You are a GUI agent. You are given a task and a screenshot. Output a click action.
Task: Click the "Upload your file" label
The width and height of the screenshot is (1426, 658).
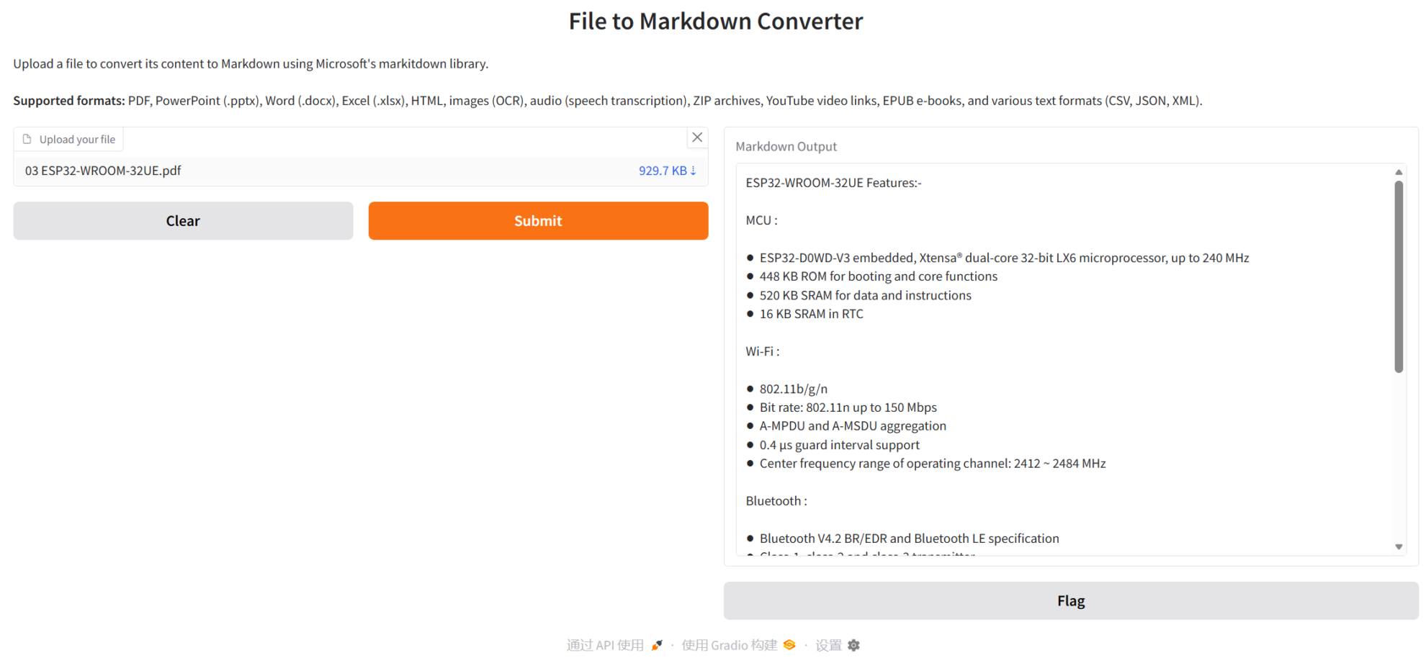point(77,139)
